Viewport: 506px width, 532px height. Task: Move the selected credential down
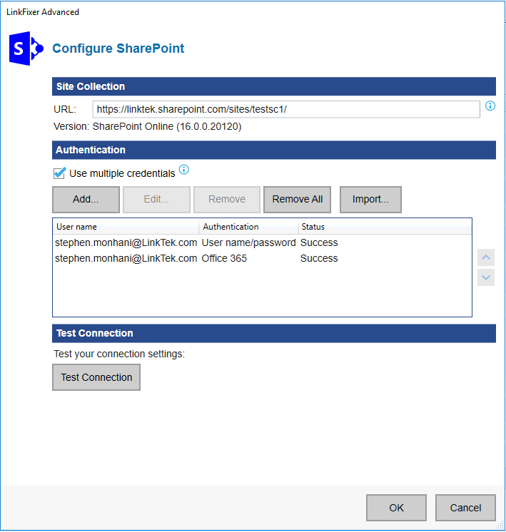pyautogui.click(x=486, y=277)
